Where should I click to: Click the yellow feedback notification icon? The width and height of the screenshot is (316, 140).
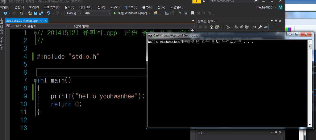point(197,1)
